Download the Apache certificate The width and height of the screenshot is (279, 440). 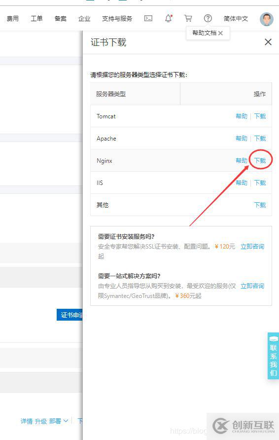260,138
